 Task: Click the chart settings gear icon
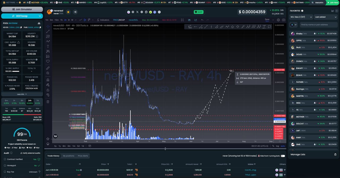pos(278,20)
